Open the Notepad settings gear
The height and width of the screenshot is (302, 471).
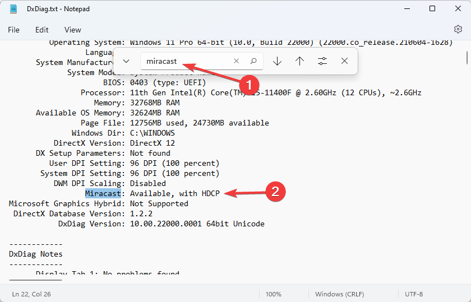pos(458,30)
